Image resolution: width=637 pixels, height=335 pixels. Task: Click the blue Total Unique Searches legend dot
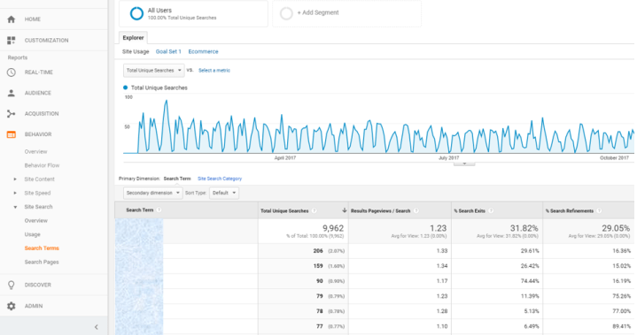[126, 88]
